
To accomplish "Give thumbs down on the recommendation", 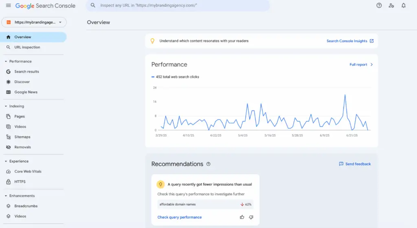I will (x=251, y=217).
